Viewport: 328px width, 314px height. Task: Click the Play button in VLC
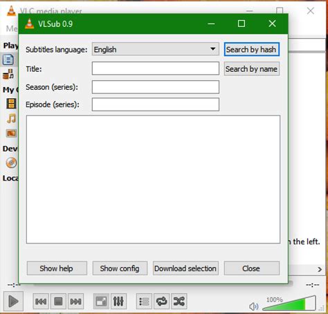tap(13, 301)
